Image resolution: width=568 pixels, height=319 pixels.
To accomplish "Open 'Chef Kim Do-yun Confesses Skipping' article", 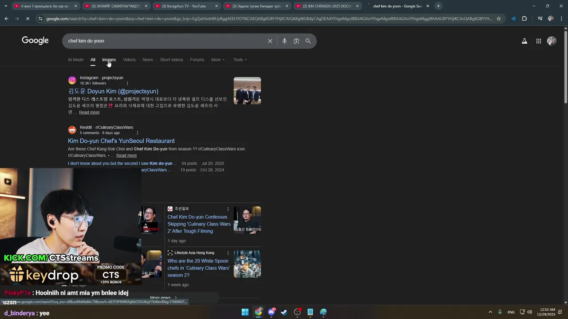I will (199, 224).
